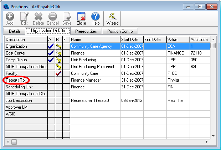The height and width of the screenshot is (150, 221).
Task: Click the vertical scrollbar down arrow
Action: coord(213,135)
